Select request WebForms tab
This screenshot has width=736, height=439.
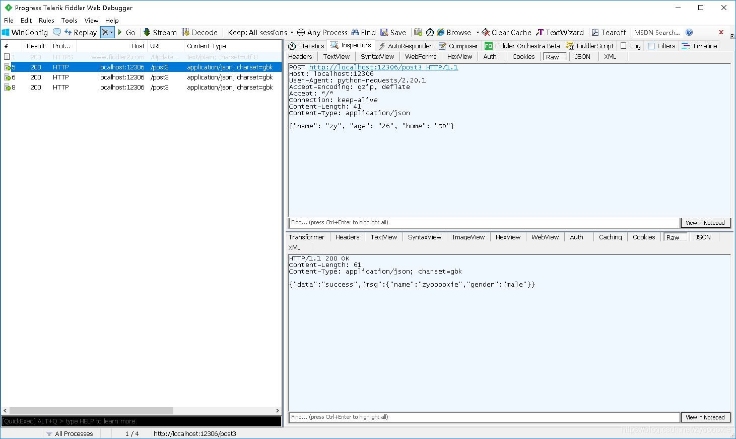click(421, 57)
